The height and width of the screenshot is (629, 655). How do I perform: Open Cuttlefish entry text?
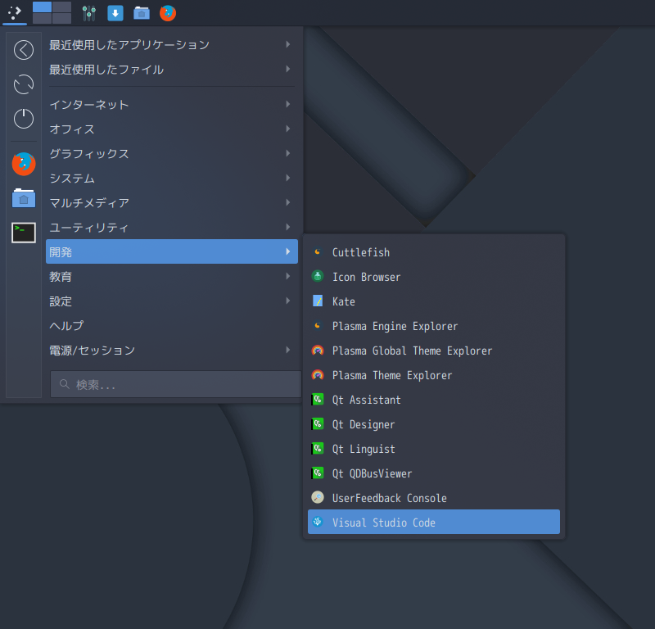pyautogui.click(x=361, y=252)
